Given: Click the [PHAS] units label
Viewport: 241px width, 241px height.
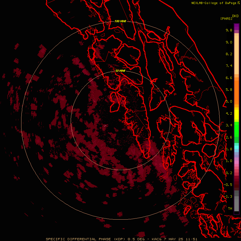Looking at the screenshot, I should 226,19.
